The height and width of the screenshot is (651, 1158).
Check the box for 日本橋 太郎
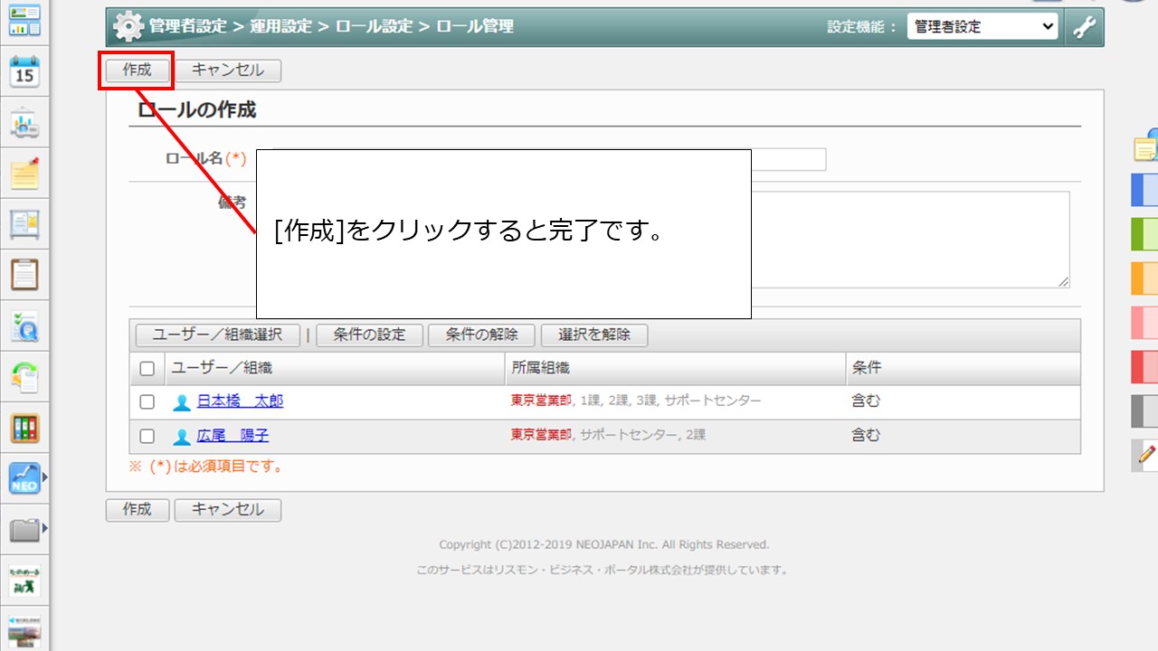(147, 402)
